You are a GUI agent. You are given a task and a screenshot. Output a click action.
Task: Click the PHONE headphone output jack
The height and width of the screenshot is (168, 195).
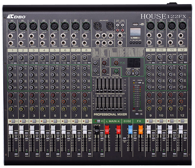[x=120, y=36]
